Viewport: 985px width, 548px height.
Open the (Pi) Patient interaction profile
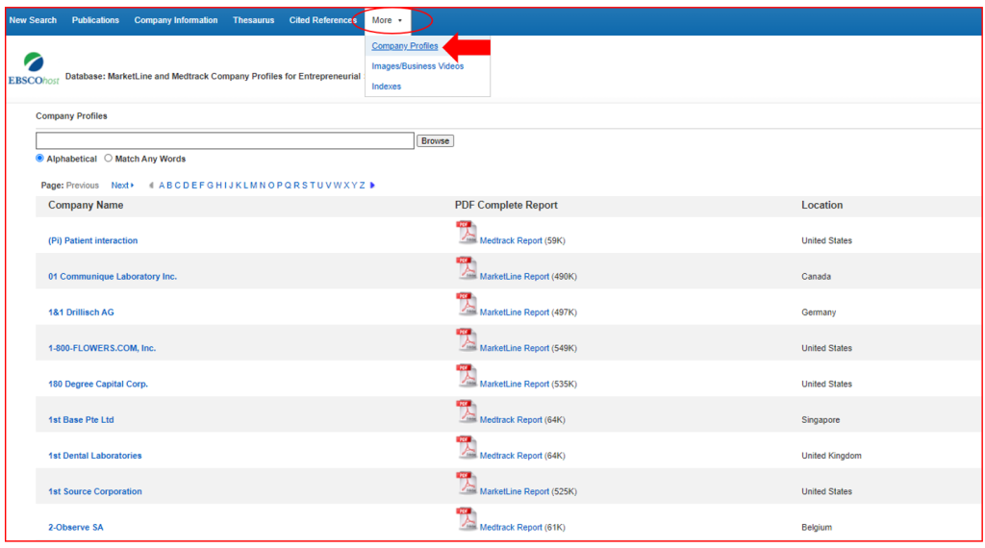(93, 240)
